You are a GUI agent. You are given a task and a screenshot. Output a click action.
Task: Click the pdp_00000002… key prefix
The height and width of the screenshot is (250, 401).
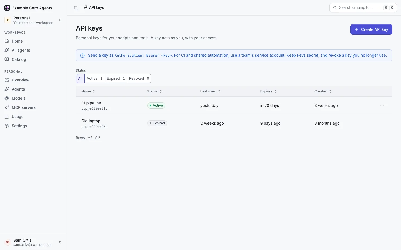click(x=94, y=126)
